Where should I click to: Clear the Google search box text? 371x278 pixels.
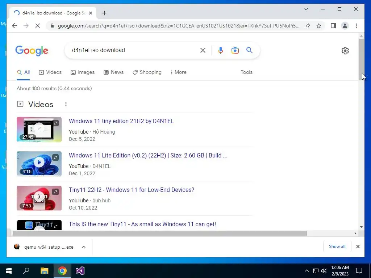point(203,50)
